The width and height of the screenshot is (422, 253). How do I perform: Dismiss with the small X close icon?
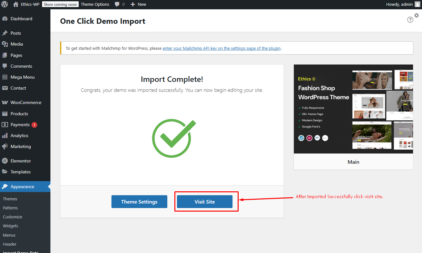point(417,15)
